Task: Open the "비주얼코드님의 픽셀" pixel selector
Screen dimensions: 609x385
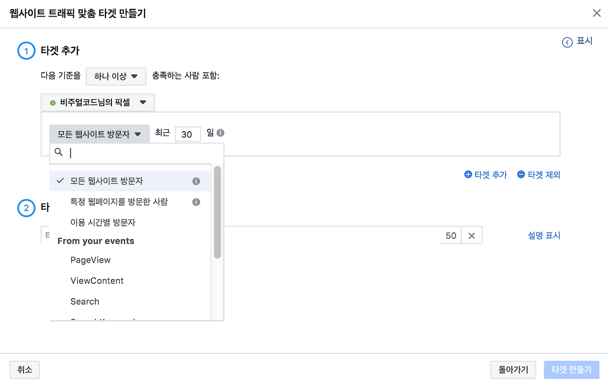Action: pyautogui.click(x=97, y=102)
